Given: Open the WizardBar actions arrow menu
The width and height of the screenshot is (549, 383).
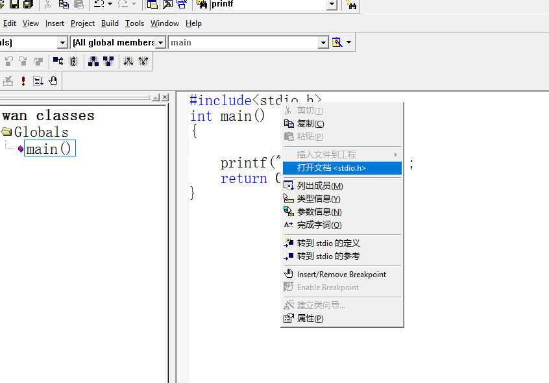Looking at the screenshot, I should [349, 42].
